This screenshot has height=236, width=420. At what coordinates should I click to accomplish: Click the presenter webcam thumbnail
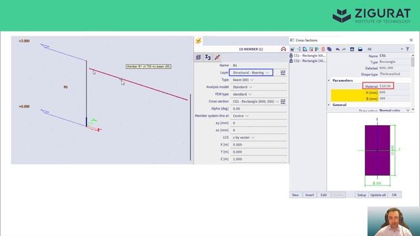coord(394,222)
